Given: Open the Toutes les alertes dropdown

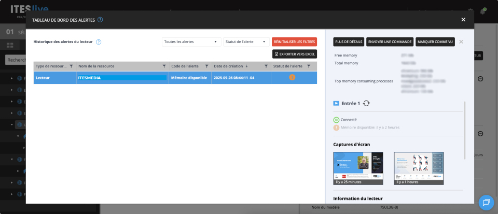Looking at the screenshot, I should [190, 42].
